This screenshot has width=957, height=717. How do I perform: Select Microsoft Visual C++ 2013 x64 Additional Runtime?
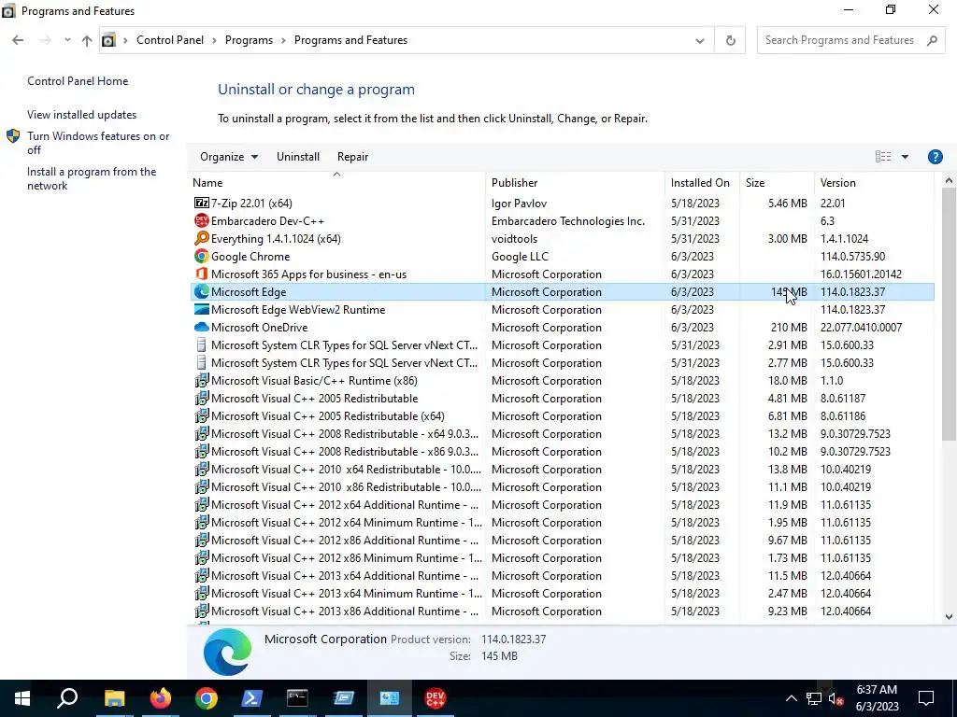click(562, 575)
